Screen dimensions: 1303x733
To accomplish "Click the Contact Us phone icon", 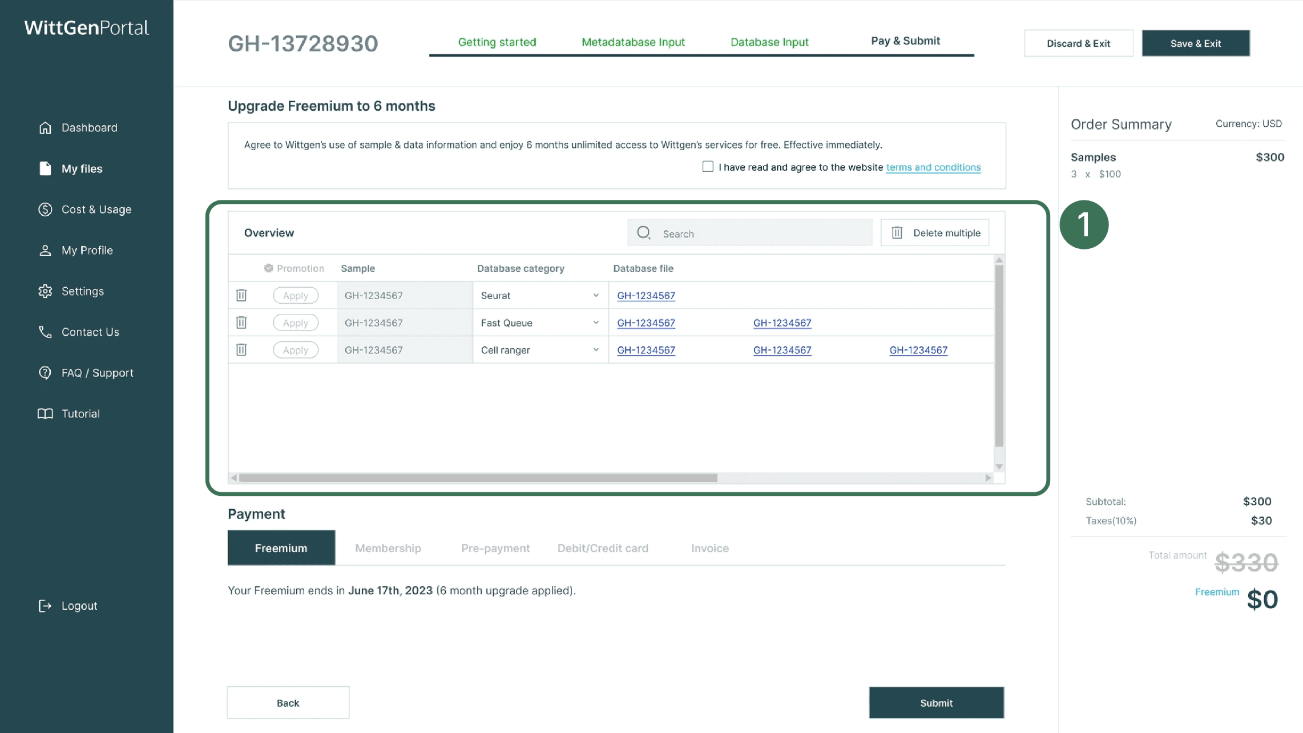I will point(45,332).
